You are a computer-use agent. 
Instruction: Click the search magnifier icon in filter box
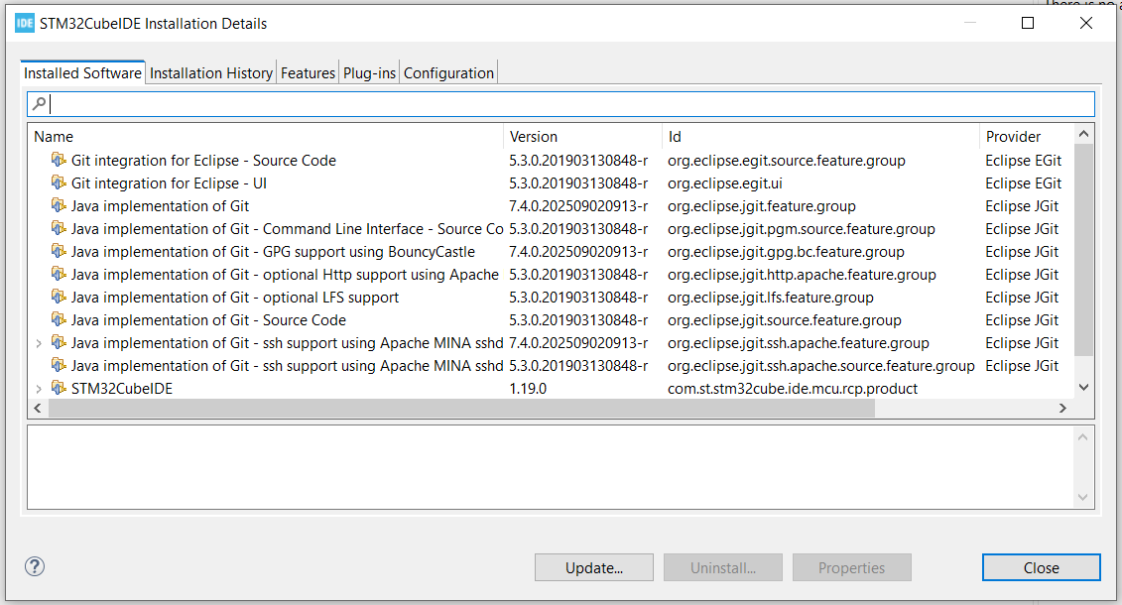(39, 103)
